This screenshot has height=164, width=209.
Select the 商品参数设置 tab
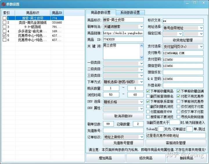(100, 12)
